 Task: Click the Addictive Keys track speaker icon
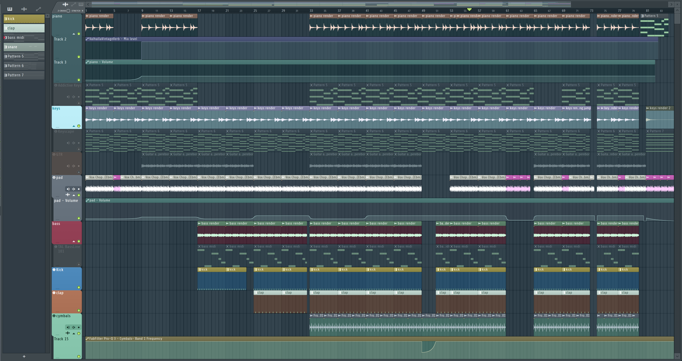pyautogui.click(x=73, y=97)
